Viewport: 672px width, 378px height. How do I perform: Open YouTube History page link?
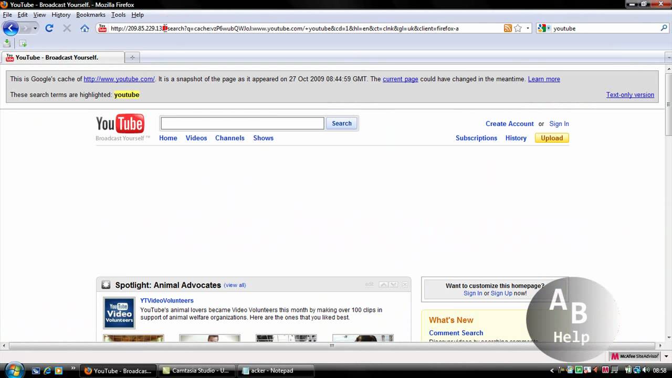[516, 138]
